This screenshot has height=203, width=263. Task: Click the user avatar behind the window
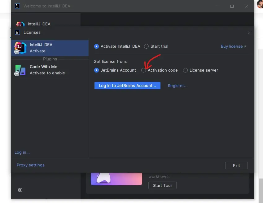click(x=260, y=4)
